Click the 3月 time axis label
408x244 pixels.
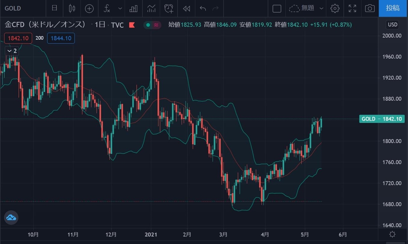click(223, 234)
